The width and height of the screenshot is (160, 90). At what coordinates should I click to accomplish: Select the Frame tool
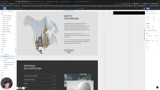coord(7,8)
